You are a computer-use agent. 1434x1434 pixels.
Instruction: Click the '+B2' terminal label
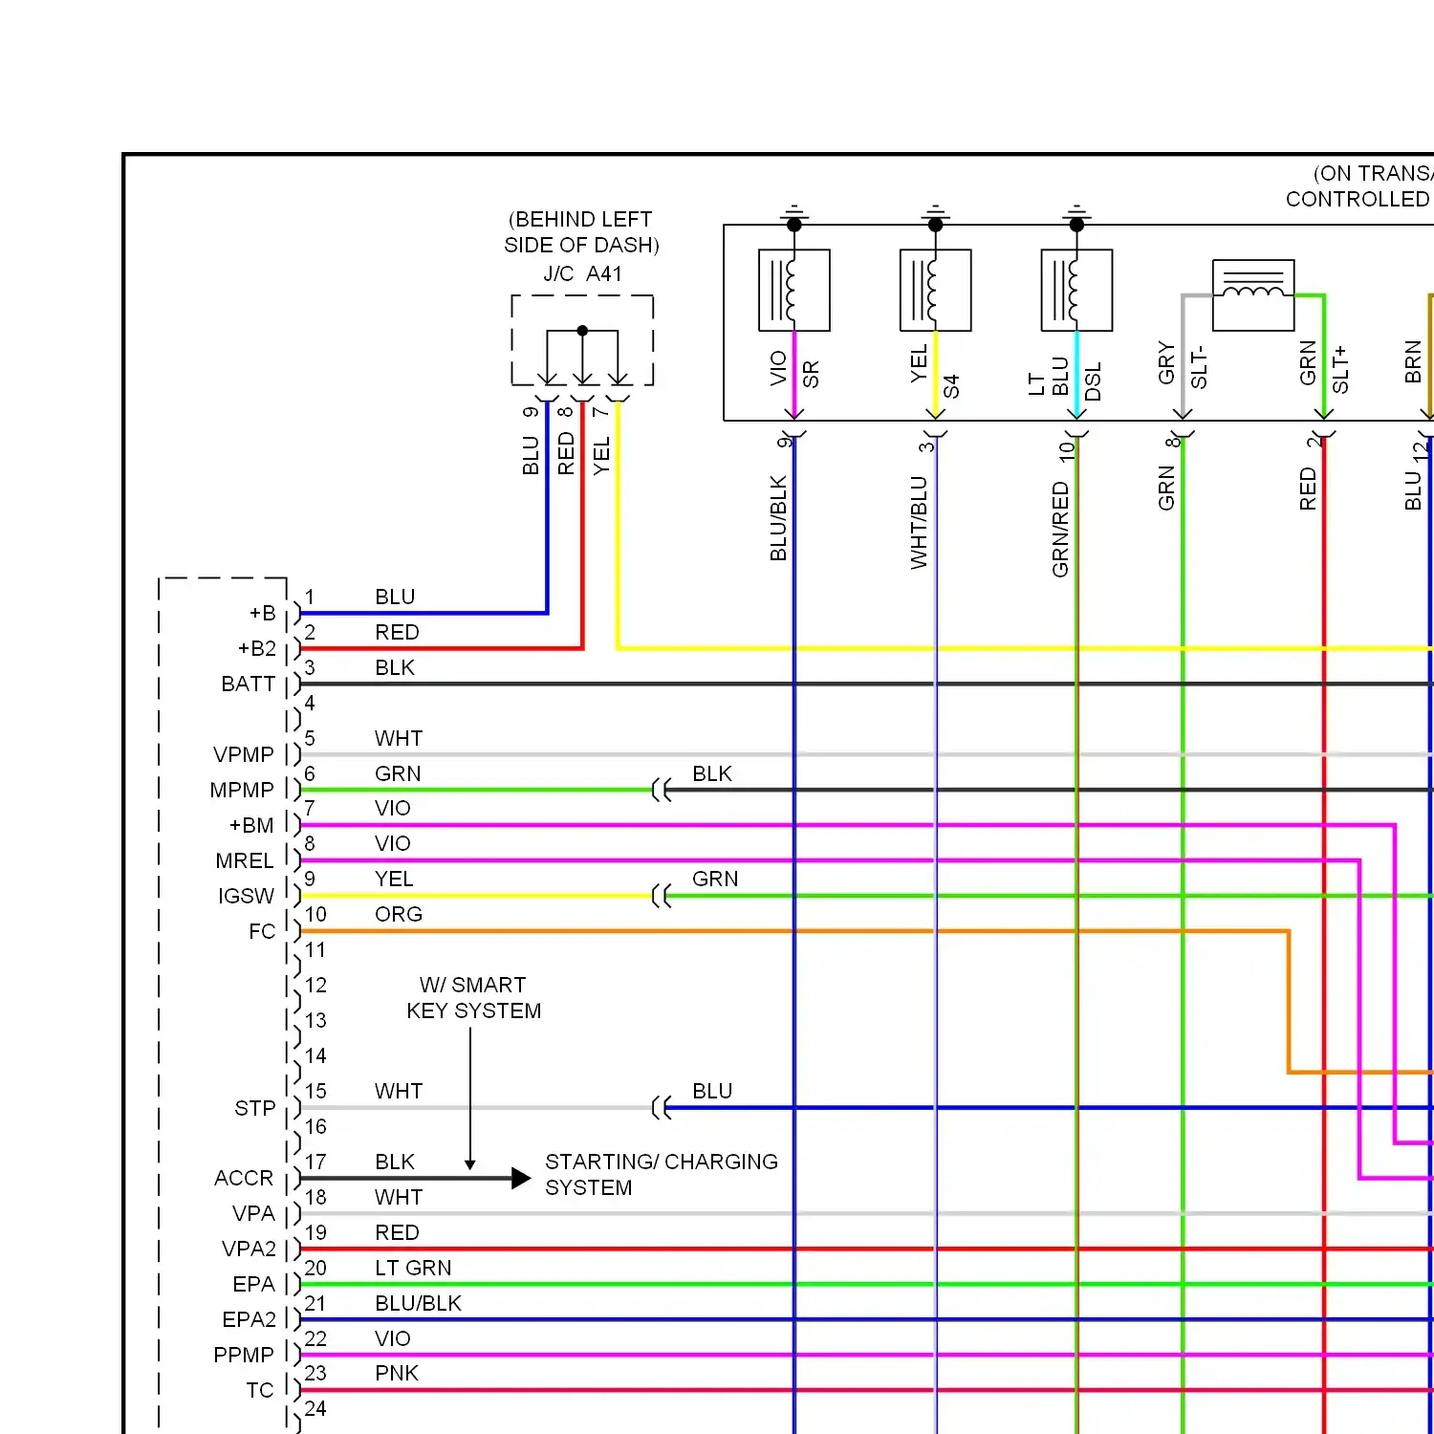[x=257, y=649]
